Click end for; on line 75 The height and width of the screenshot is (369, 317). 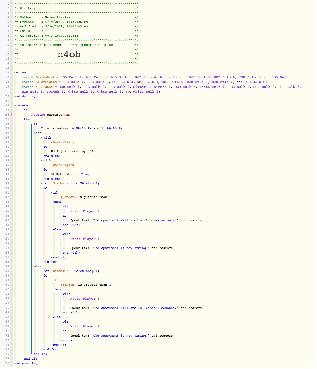point(51,350)
